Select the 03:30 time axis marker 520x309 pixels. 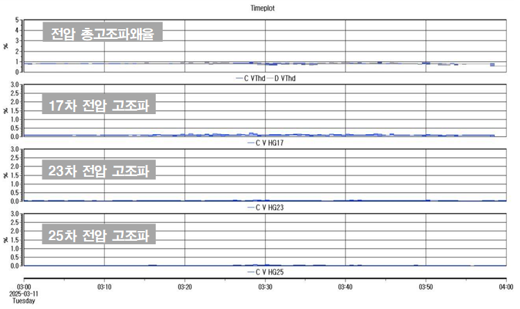pos(265,286)
